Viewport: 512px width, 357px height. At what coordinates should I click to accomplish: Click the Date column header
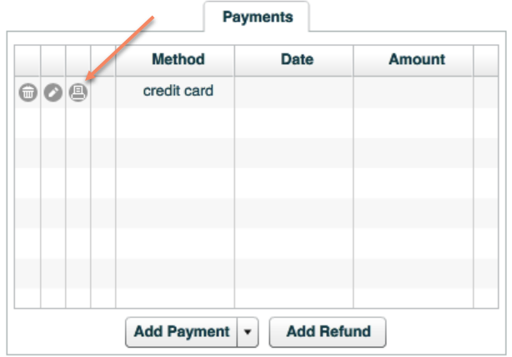pos(296,60)
